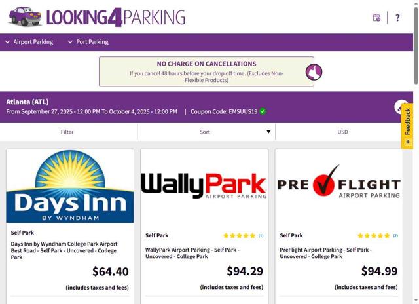419x304 pixels.
Task: Click the help question mark icon
Action: (x=397, y=18)
